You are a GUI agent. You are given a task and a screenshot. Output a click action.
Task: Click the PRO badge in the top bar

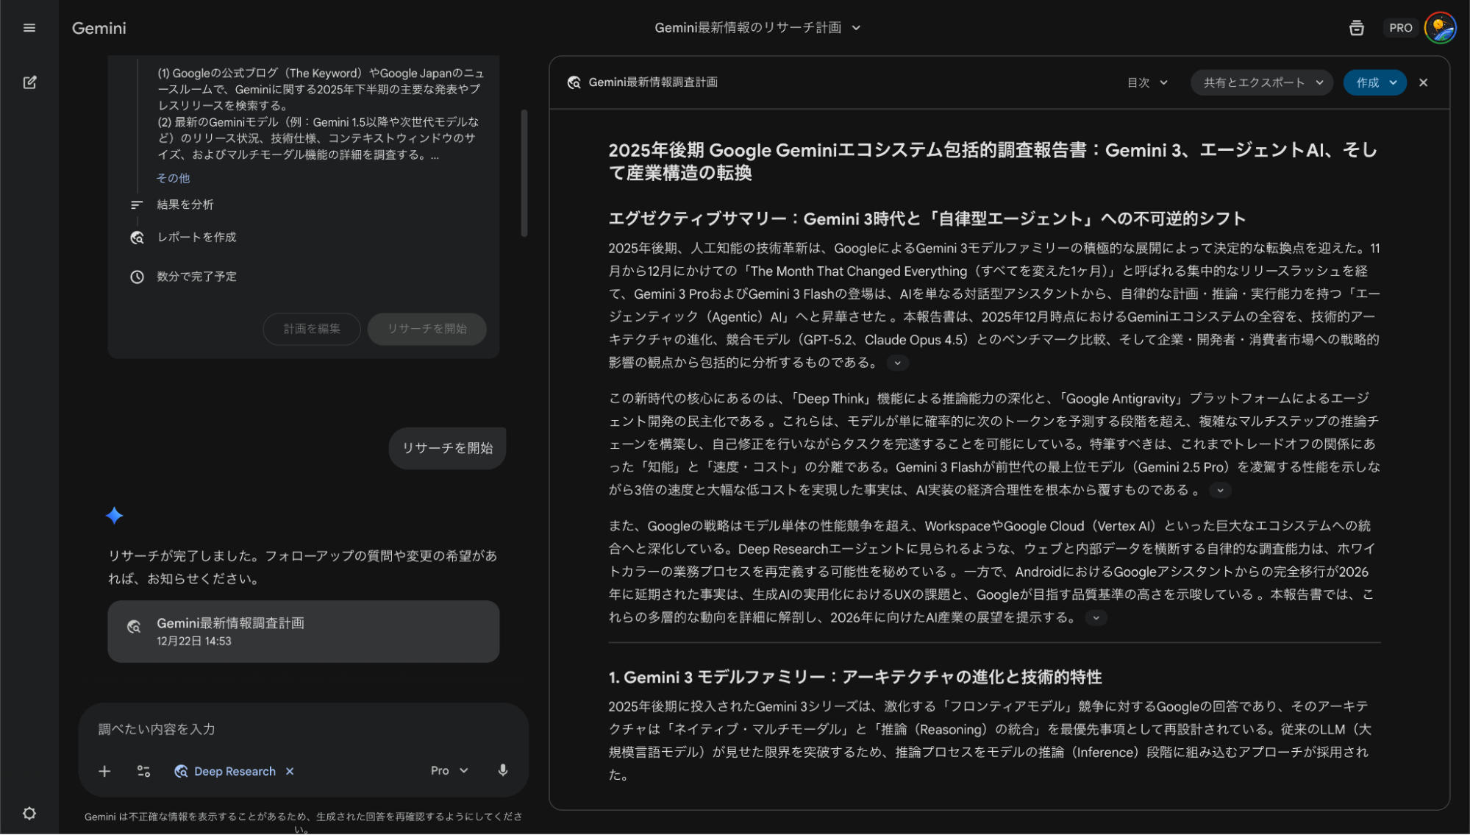point(1400,27)
